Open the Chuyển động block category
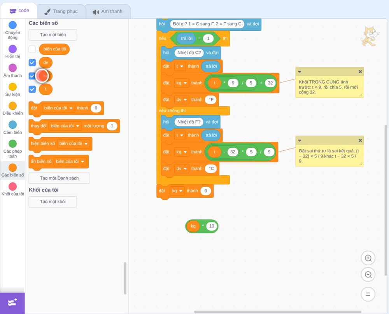Viewport: 389px width, 314px height. (12, 30)
